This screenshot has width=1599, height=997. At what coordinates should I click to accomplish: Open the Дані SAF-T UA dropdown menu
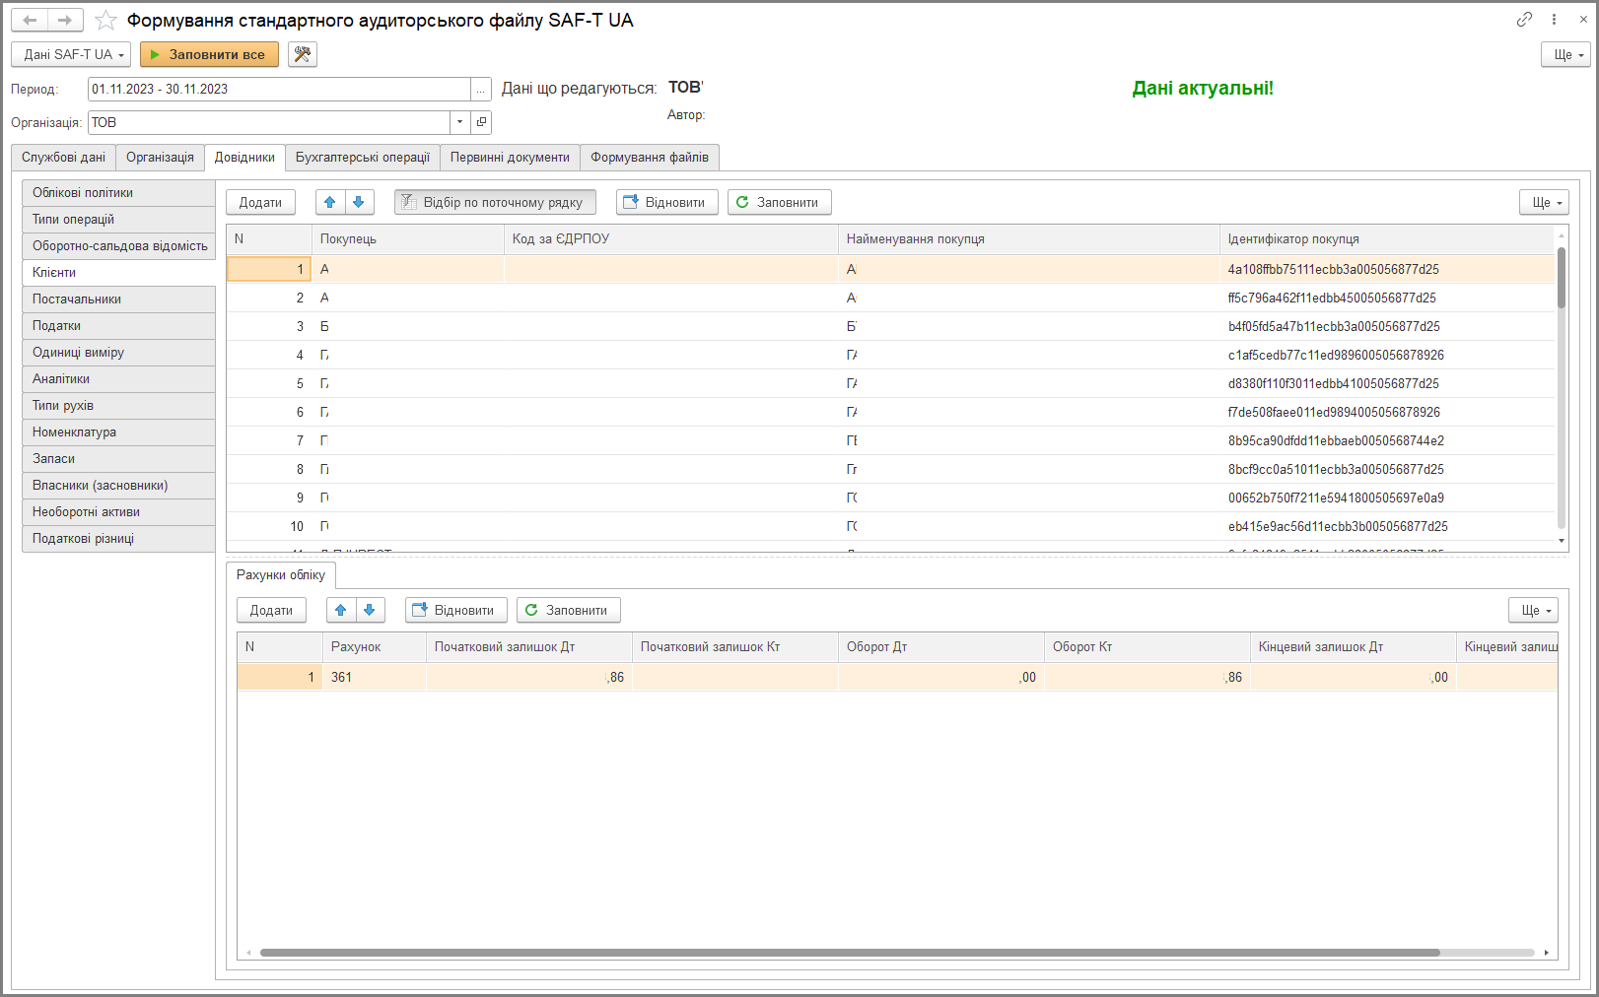(71, 54)
